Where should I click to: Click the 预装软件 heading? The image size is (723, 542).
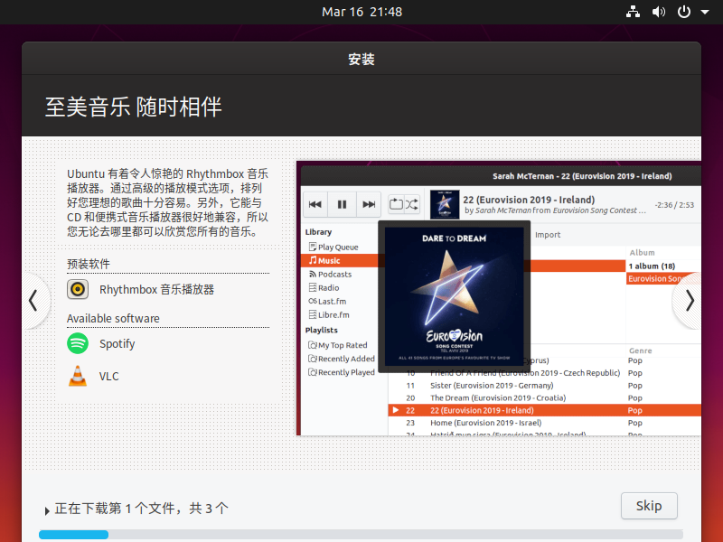tap(89, 264)
